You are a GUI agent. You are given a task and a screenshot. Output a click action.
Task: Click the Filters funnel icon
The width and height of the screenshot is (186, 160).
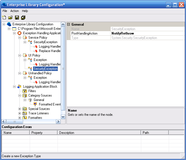pyautogui.click(x=25, y=91)
